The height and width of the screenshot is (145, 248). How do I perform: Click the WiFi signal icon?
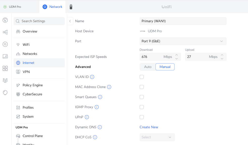pos(18,45)
